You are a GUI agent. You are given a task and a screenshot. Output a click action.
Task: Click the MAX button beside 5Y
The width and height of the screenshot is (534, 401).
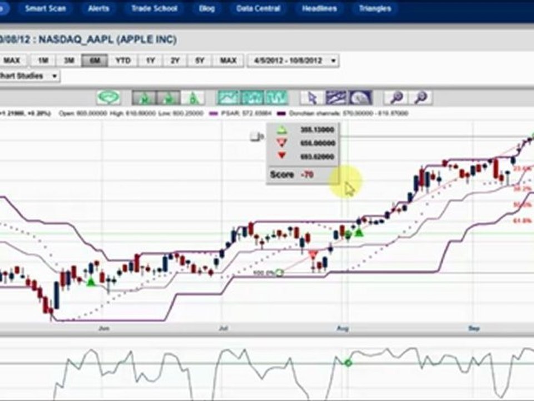pyautogui.click(x=228, y=61)
